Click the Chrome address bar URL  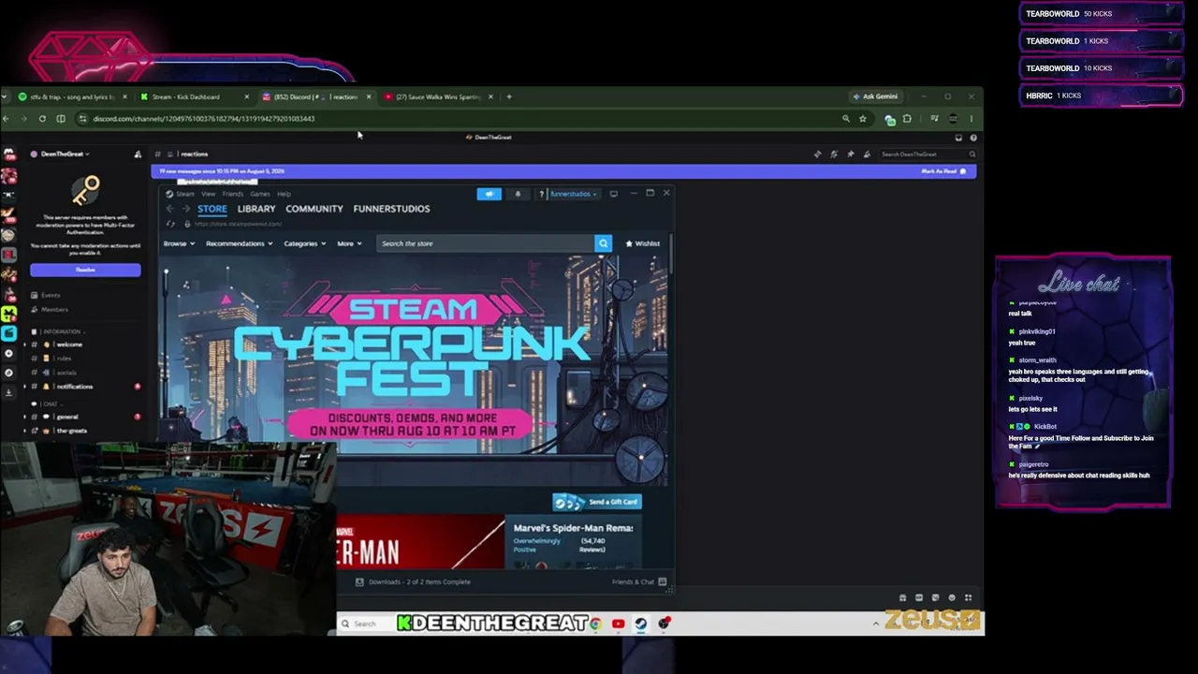[x=203, y=119]
